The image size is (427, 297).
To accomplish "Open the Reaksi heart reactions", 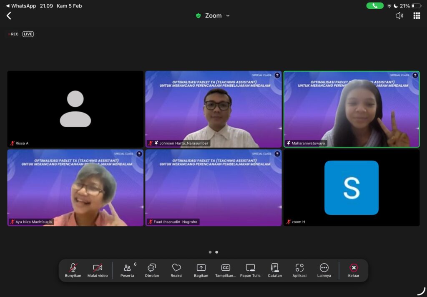I will tap(176, 270).
